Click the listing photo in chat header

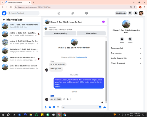(47, 22)
